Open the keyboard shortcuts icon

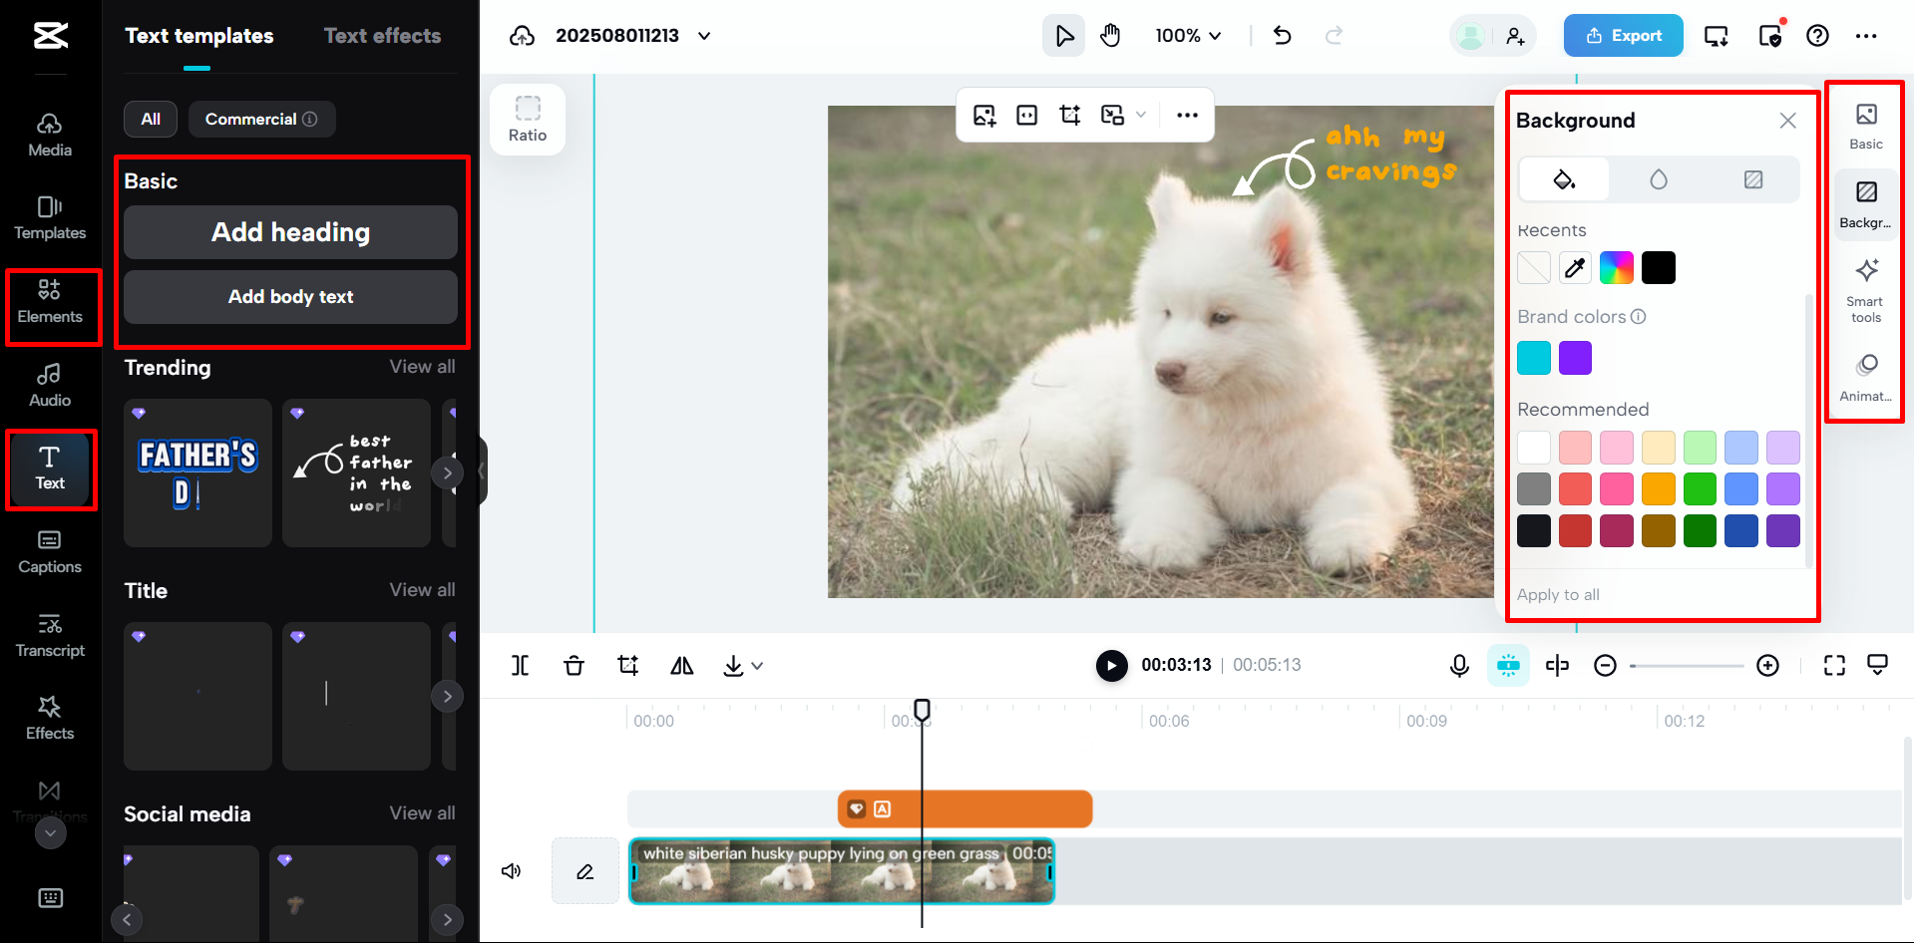point(50,898)
